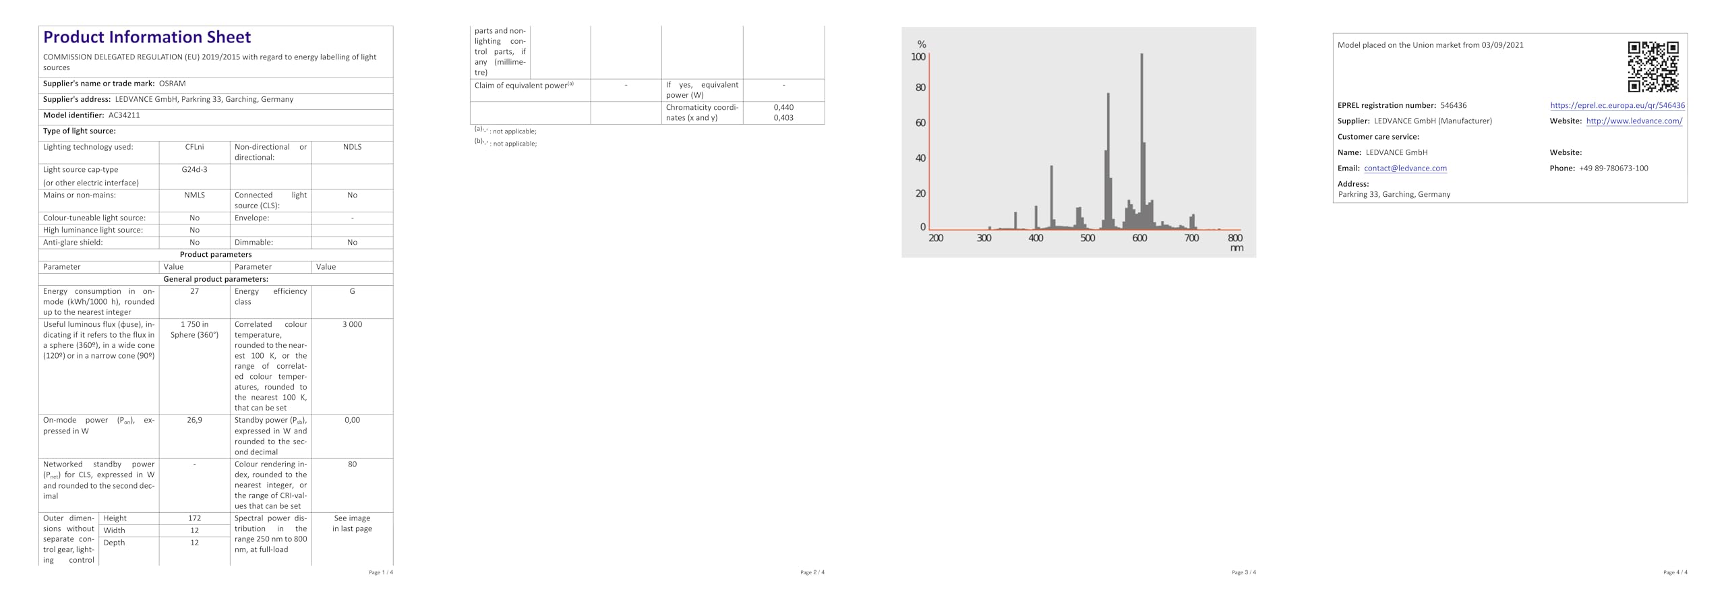
Task: Open the http://www.ledvance.com/ website link
Action: click(1634, 121)
